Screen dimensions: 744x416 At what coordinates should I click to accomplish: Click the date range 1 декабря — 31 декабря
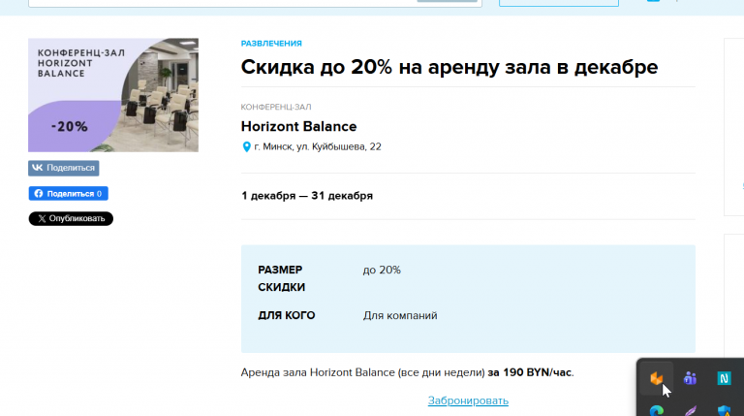307,196
